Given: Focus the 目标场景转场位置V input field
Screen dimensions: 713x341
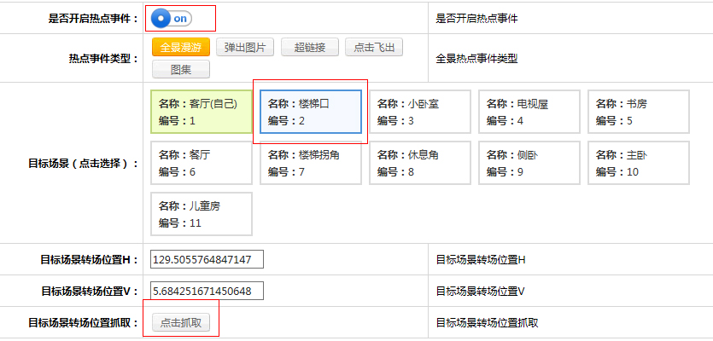Looking at the screenshot, I should (207, 292).
